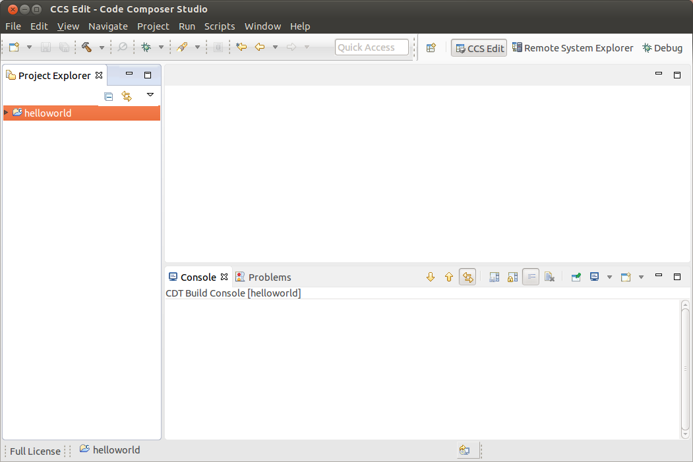Clear the build console

tap(549, 277)
